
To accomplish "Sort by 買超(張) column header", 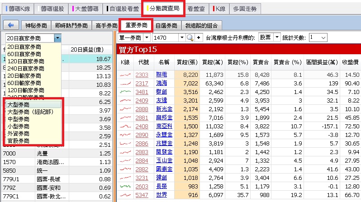I will pyautogui.click(x=187, y=62).
